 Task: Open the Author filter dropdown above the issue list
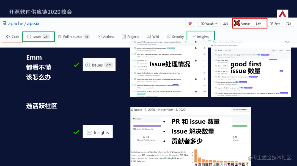(x=274, y=50)
